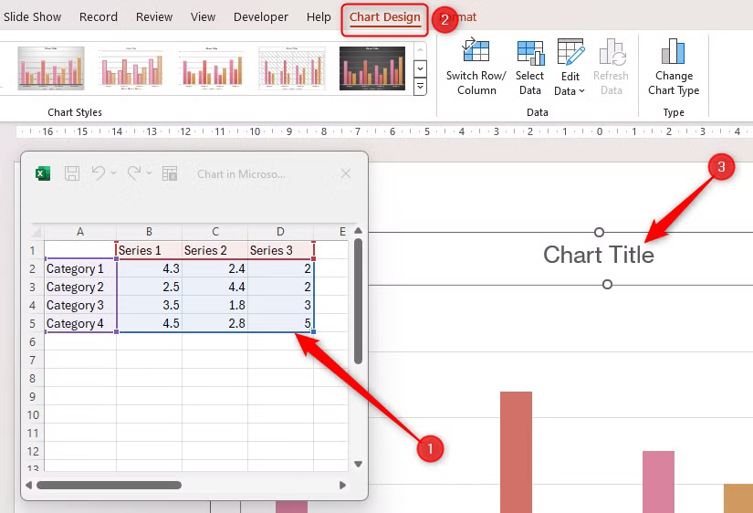The height and width of the screenshot is (513, 753).
Task: Select column D header
Action: tap(280, 232)
